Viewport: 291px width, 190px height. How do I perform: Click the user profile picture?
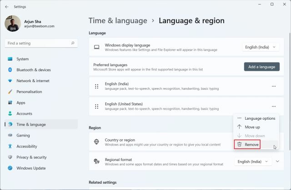[13, 24]
